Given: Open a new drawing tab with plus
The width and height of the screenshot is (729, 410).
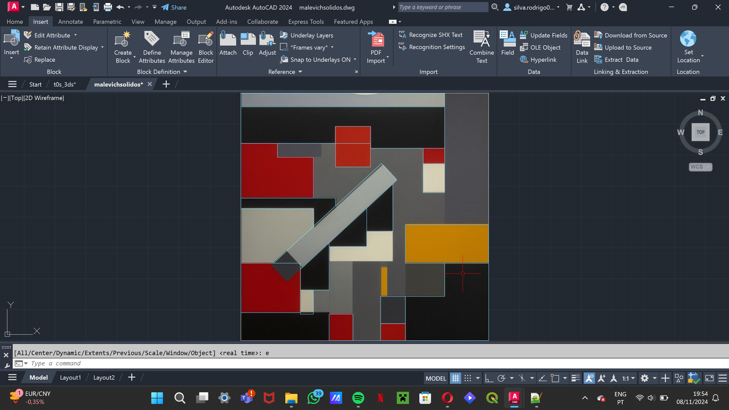Looking at the screenshot, I should tap(166, 84).
